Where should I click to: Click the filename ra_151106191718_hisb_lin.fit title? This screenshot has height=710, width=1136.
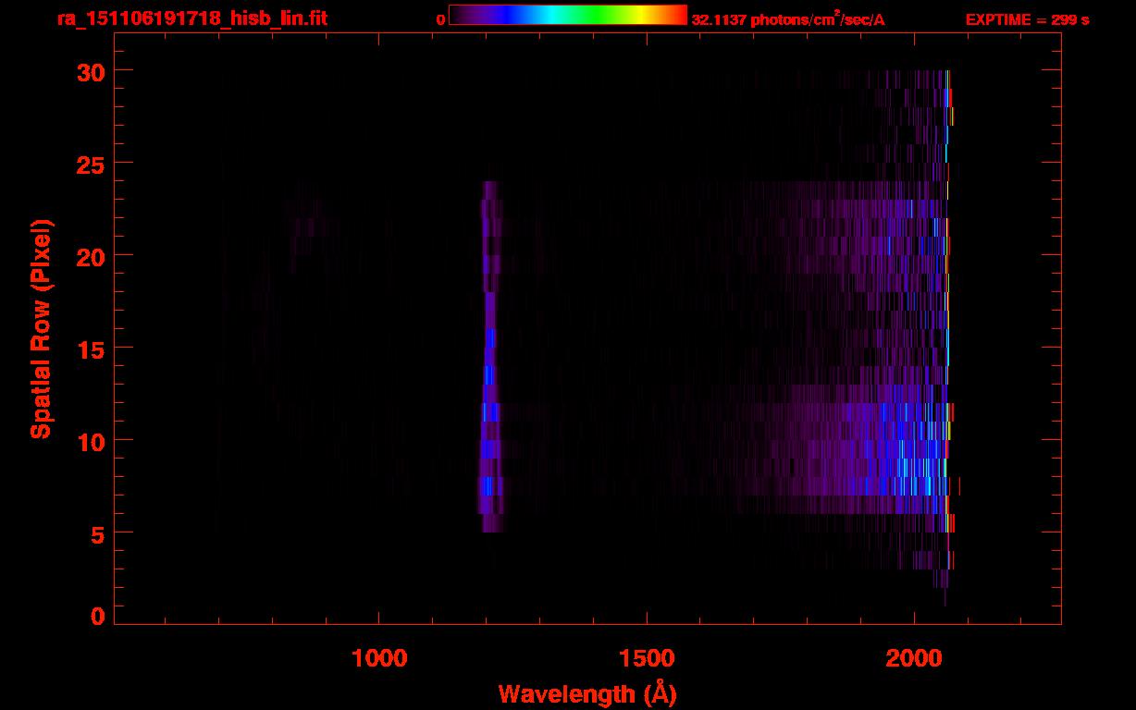pos(191,18)
